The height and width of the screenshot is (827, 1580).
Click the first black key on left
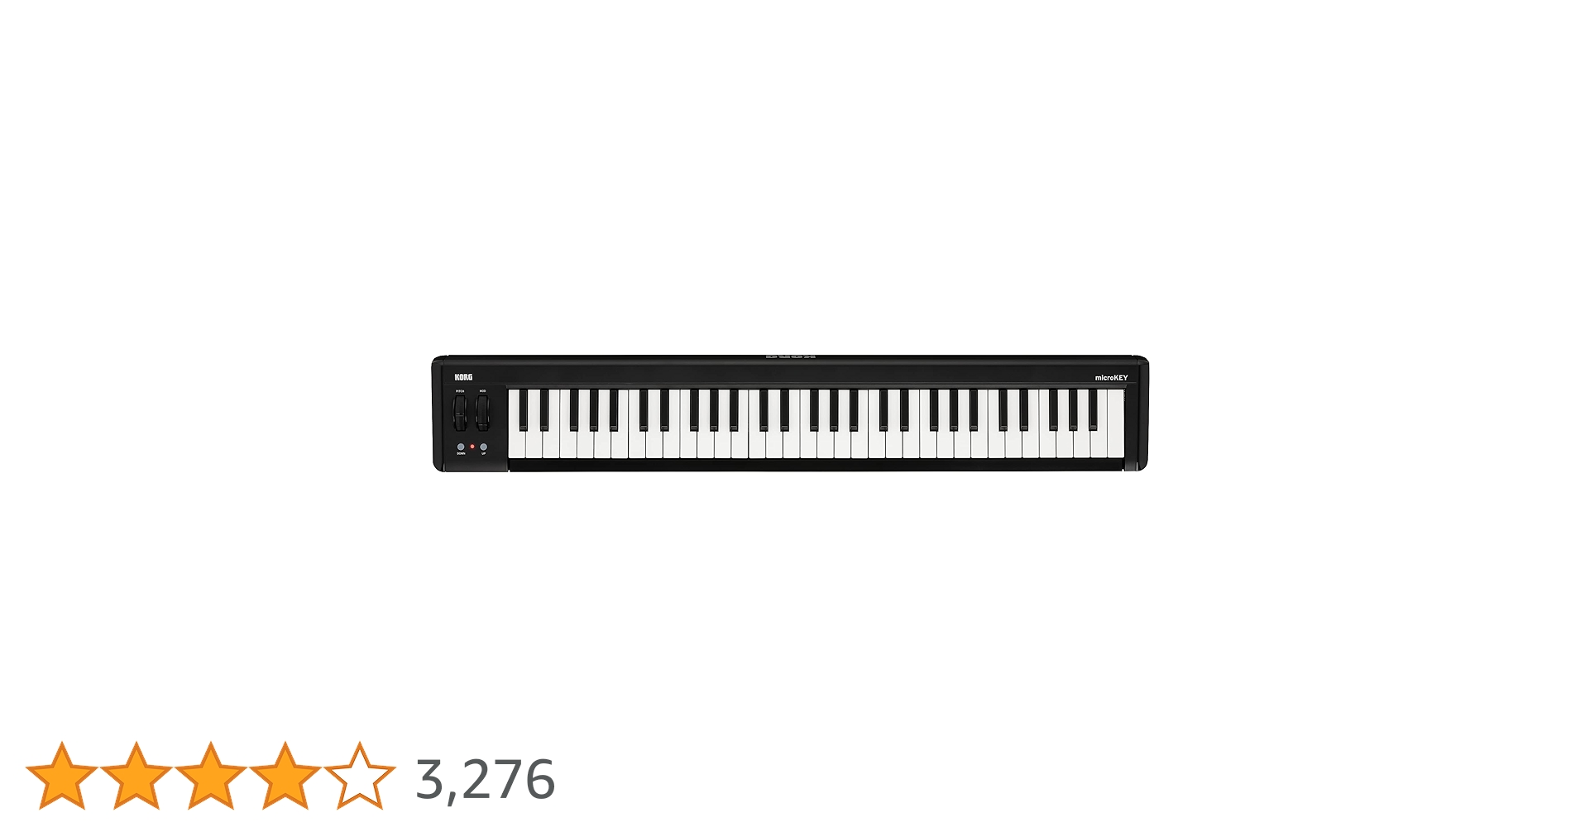click(x=523, y=409)
